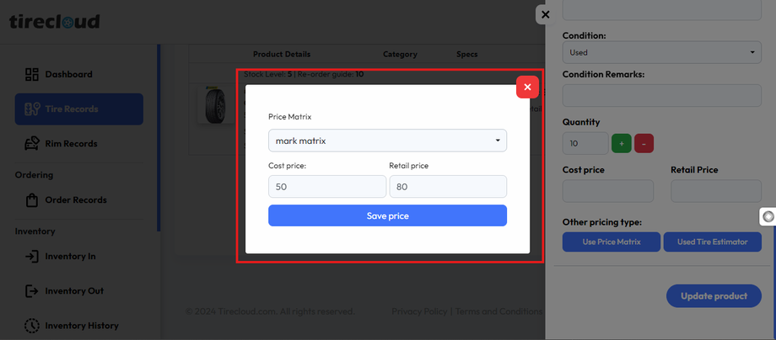Click the Inventory In arrow icon

click(32, 257)
